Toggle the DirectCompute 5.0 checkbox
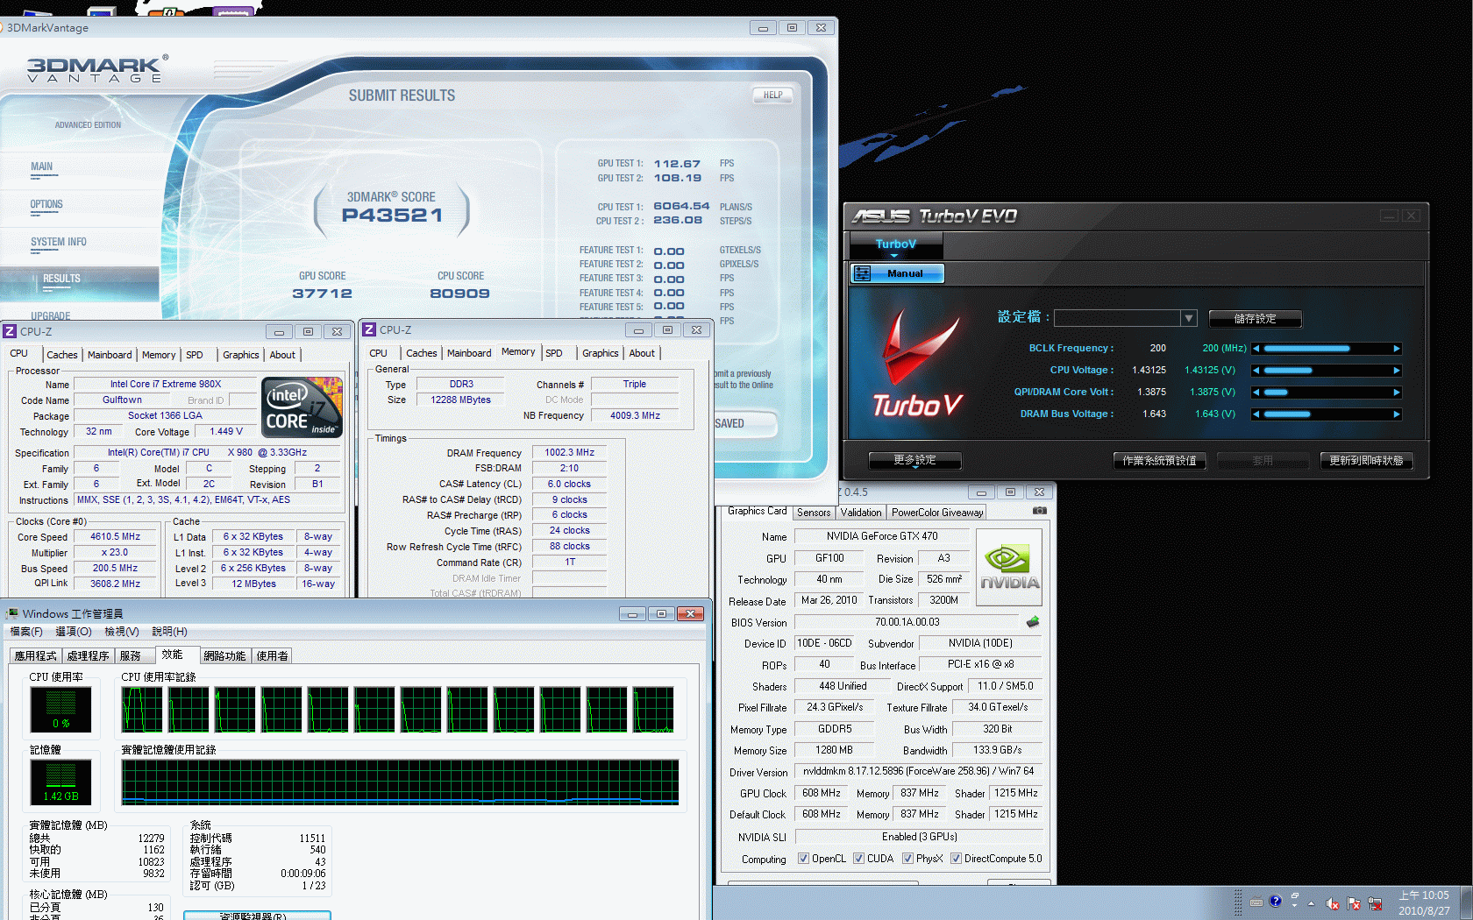1473x920 pixels. pyautogui.click(x=956, y=859)
